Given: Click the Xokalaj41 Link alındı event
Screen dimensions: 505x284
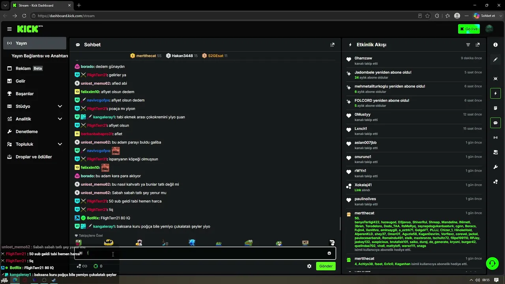Looking at the screenshot, I should (x=414, y=187).
